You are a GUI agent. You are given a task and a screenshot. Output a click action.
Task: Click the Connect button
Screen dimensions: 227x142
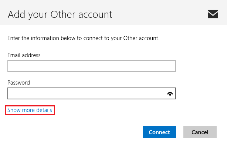point(159,132)
